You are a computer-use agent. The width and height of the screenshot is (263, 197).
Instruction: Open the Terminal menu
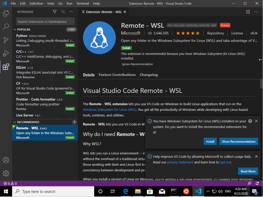point(83,4)
